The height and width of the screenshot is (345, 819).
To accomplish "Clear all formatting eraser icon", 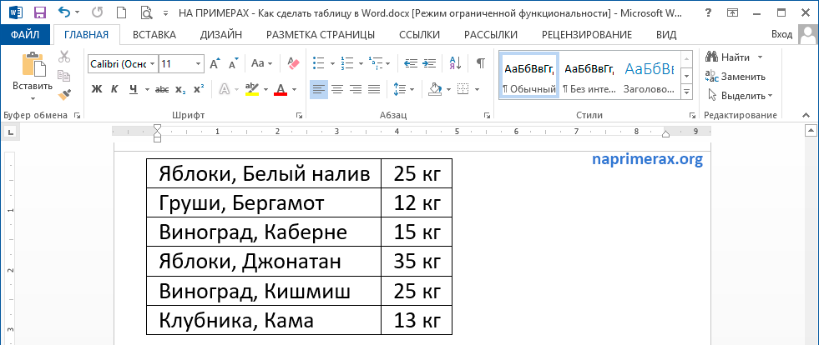I will click(294, 63).
